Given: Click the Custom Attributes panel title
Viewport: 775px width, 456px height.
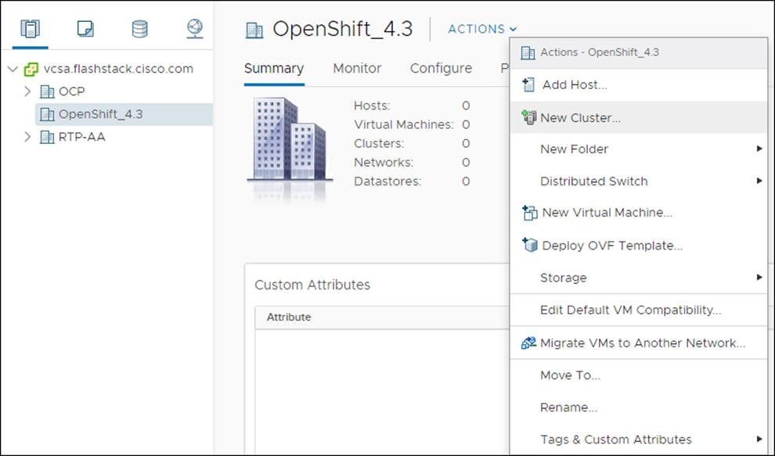Looking at the screenshot, I should coord(312,285).
